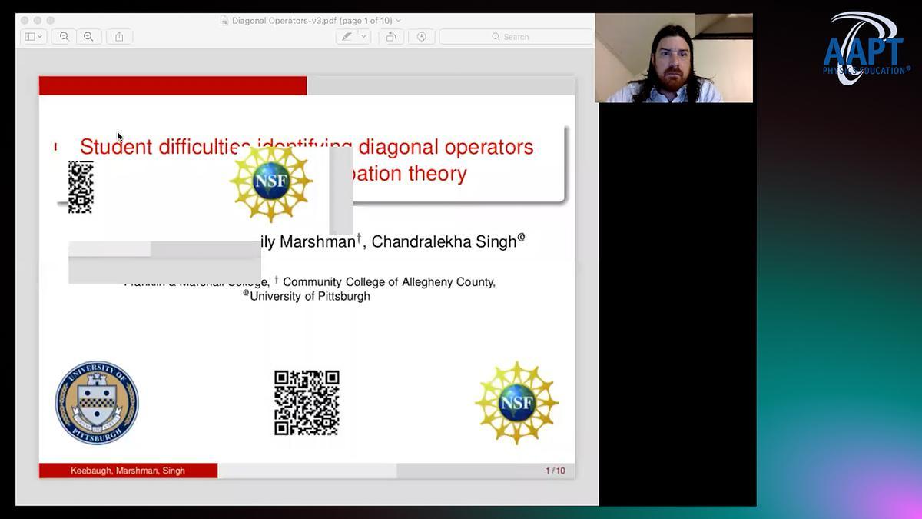Click the NSF logo at slide bottom right
922x519 pixels.
point(516,402)
